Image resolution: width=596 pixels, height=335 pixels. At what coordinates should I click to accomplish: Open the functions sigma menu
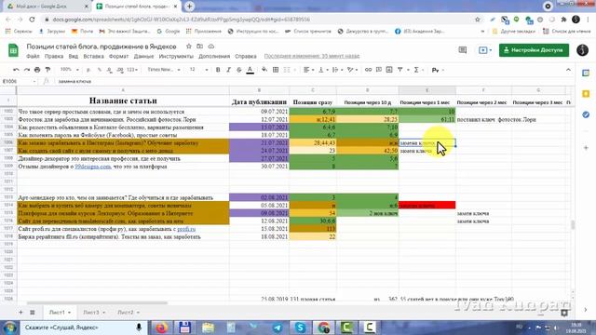pyautogui.click(x=416, y=70)
